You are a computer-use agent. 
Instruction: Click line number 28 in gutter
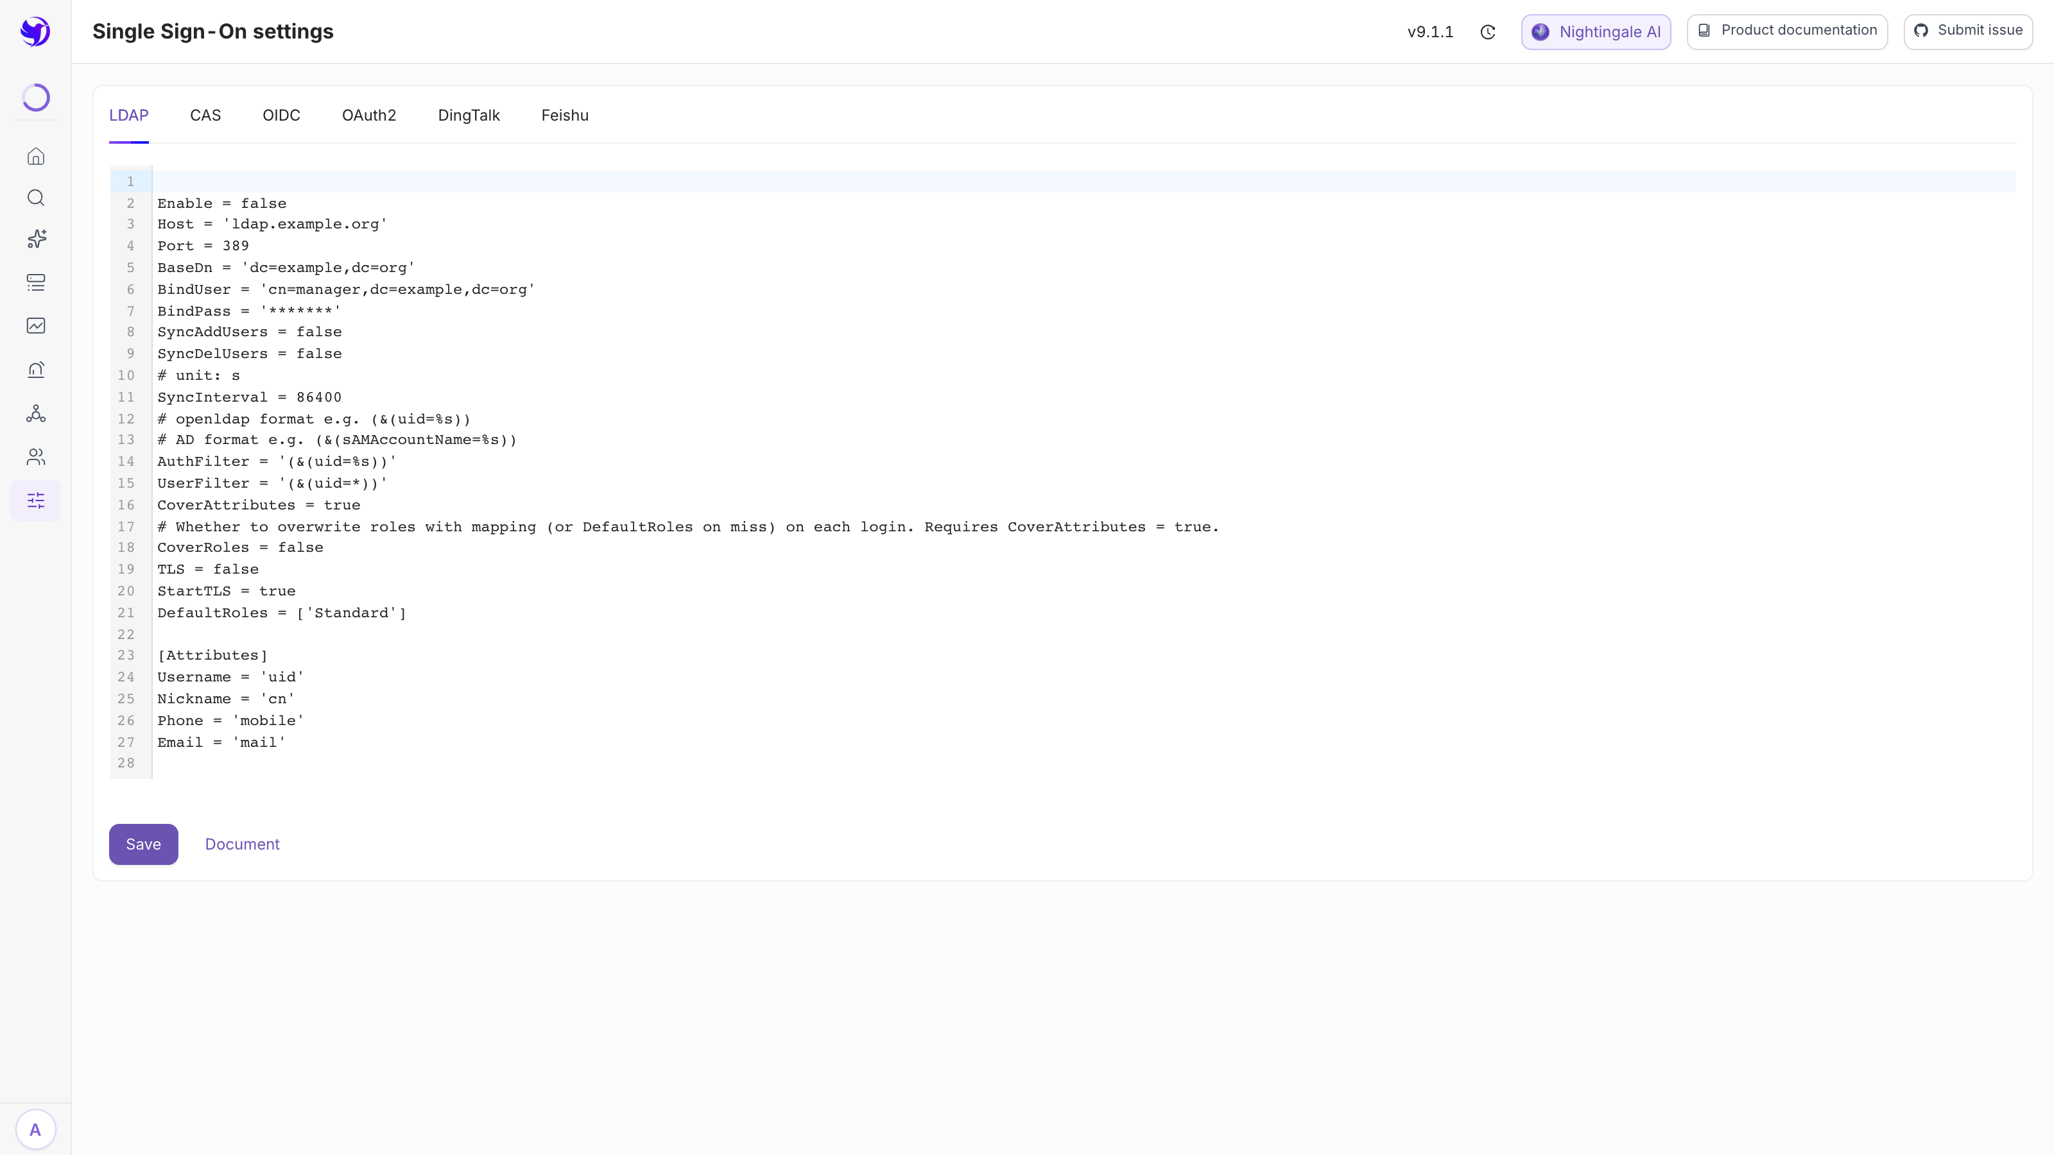(x=126, y=763)
